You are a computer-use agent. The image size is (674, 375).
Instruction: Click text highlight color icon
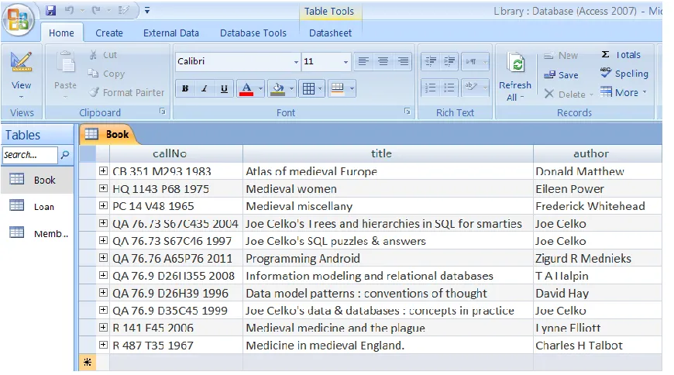[472, 87]
